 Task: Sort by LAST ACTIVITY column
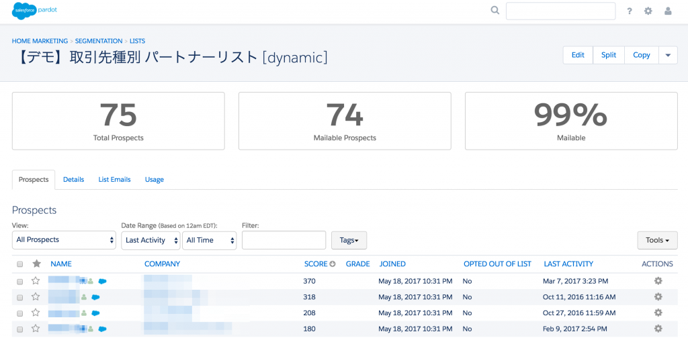[x=568, y=264]
